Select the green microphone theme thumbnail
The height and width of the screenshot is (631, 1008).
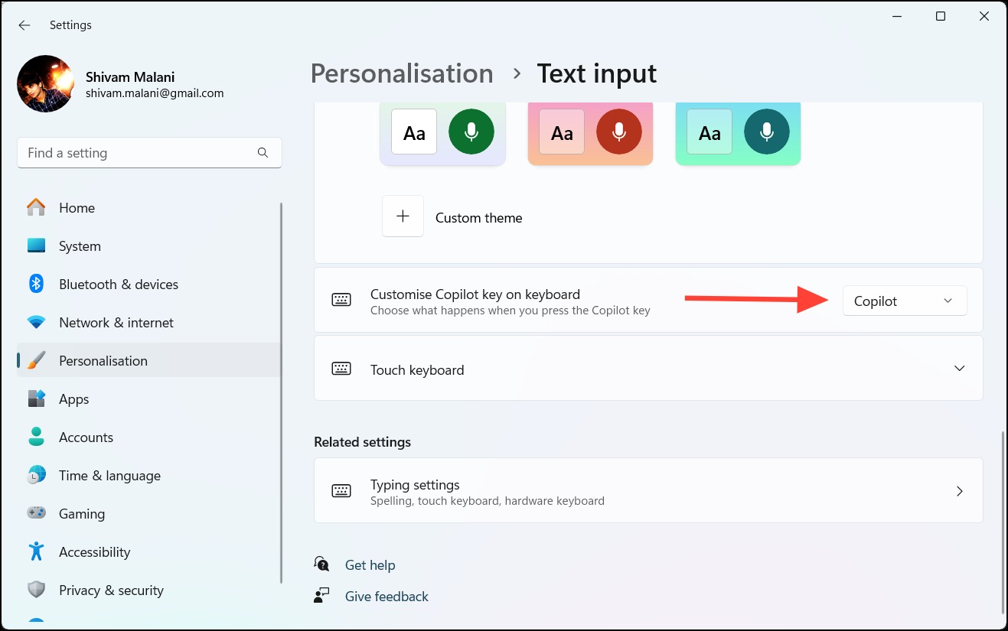click(442, 134)
